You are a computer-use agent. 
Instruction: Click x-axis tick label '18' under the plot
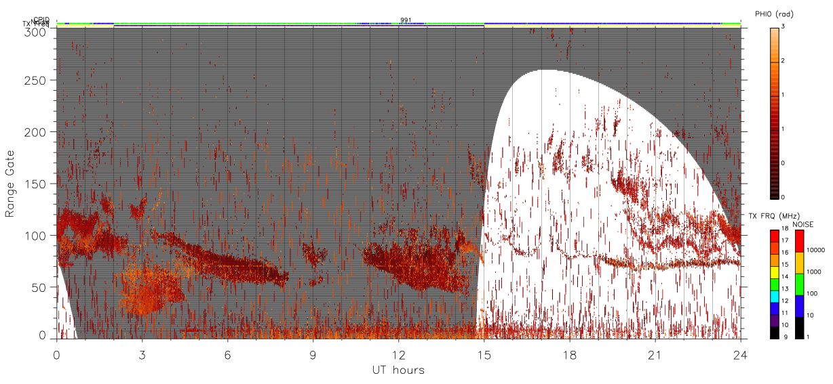tap(569, 355)
